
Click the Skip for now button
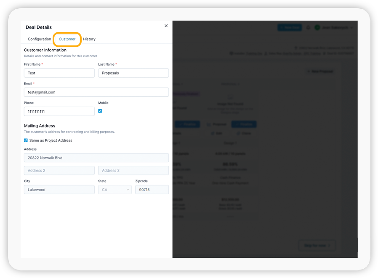coord(317,245)
